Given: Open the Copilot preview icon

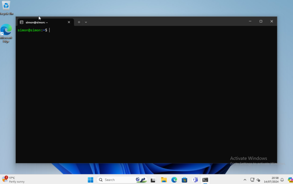Looking at the screenshot, I should (x=290, y=180).
